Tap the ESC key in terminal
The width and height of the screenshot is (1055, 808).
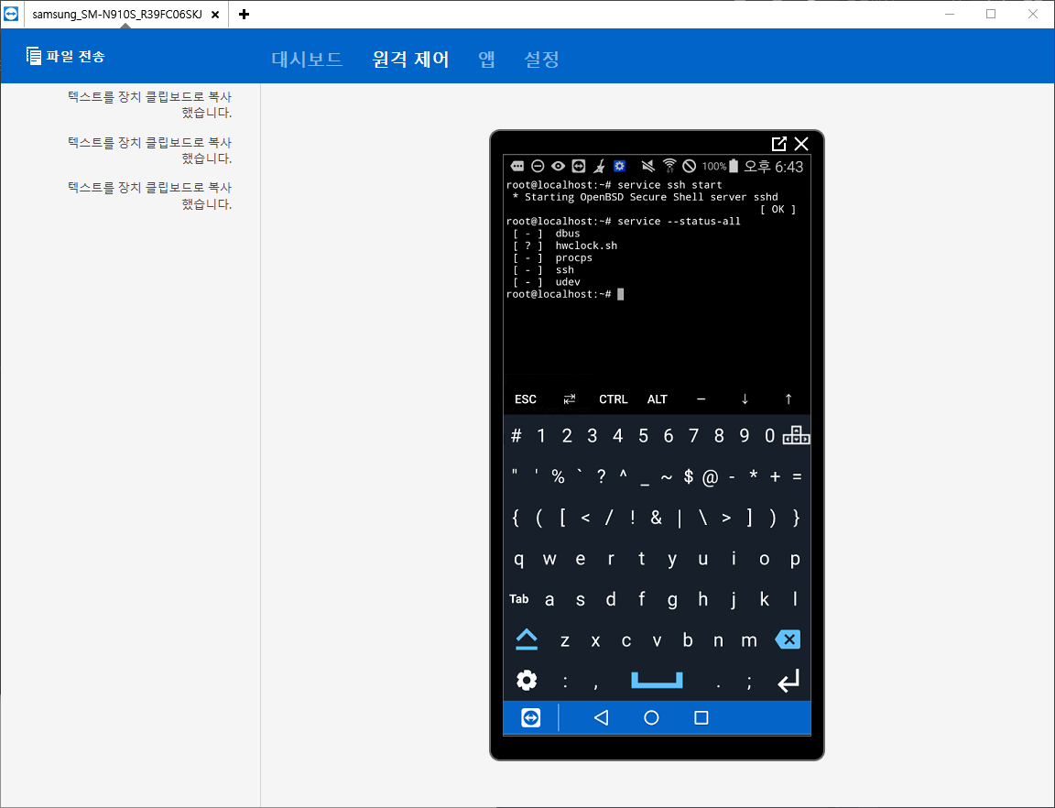526,399
